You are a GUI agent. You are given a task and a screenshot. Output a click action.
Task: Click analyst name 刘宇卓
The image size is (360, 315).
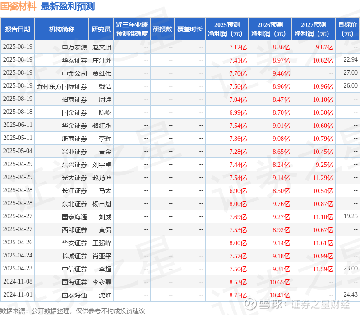coord(102,165)
